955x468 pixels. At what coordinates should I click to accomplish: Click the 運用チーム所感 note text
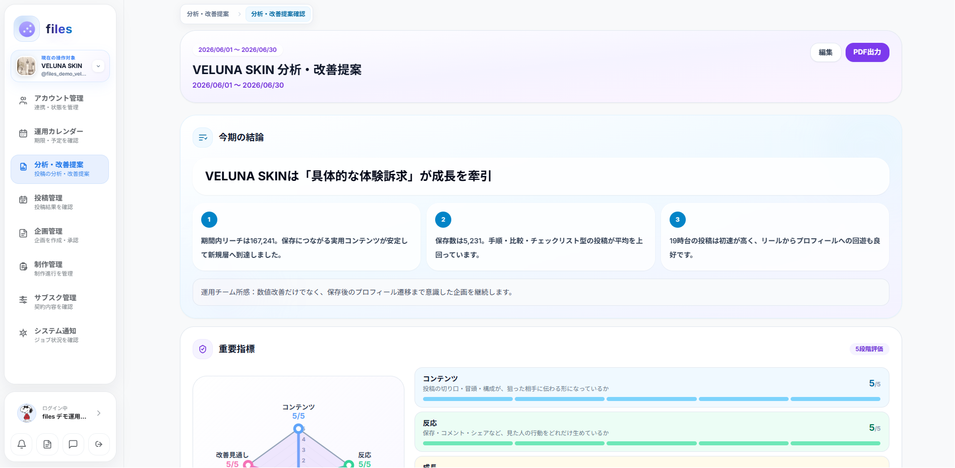[x=357, y=292]
